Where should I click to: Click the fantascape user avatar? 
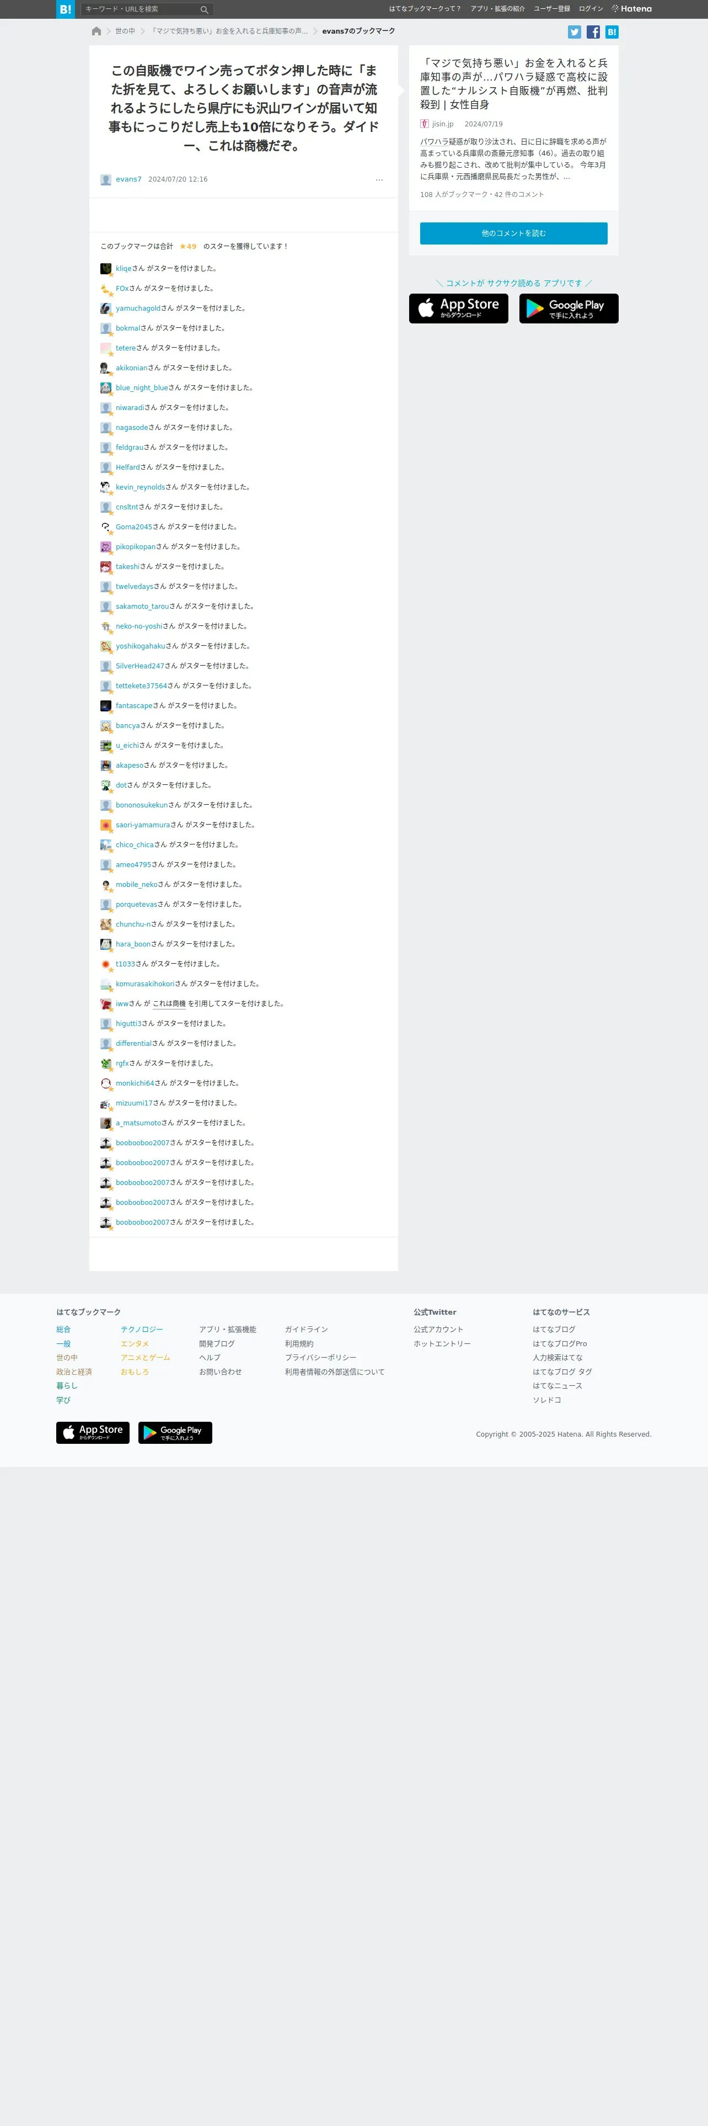click(x=105, y=706)
